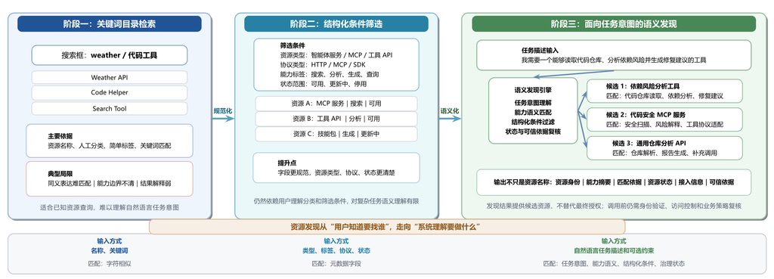Click the 任务描述输入 field
Image resolution: width=774 pixels, height=279 pixels.
click(x=614, y=54)
